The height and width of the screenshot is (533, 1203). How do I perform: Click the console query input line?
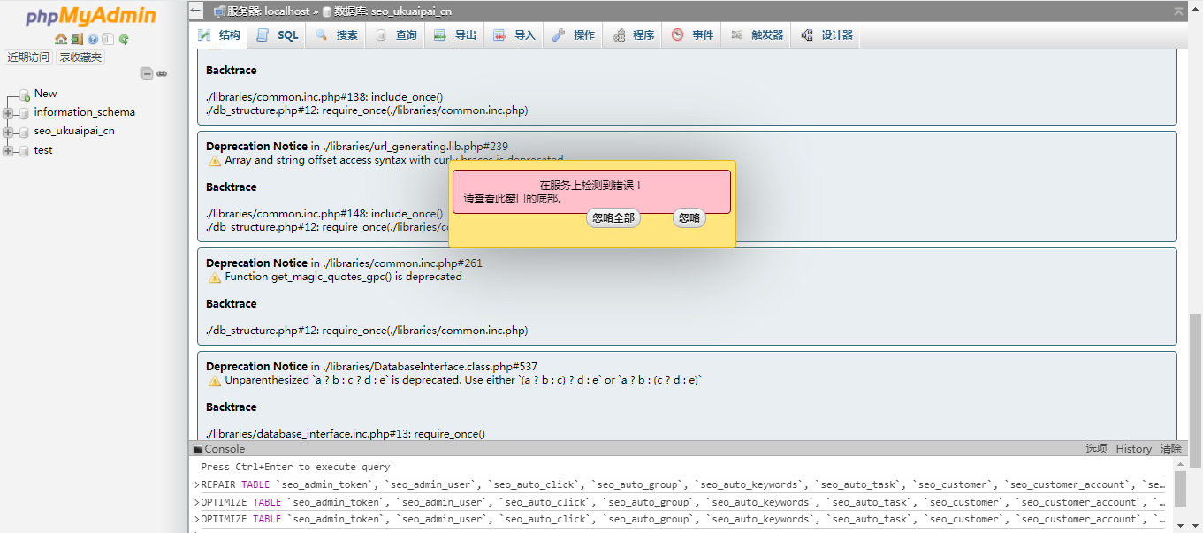(x=619, y=467)
